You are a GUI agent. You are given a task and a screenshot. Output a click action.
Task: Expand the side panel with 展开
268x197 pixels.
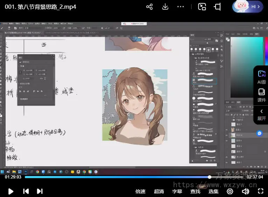point(261,114)
